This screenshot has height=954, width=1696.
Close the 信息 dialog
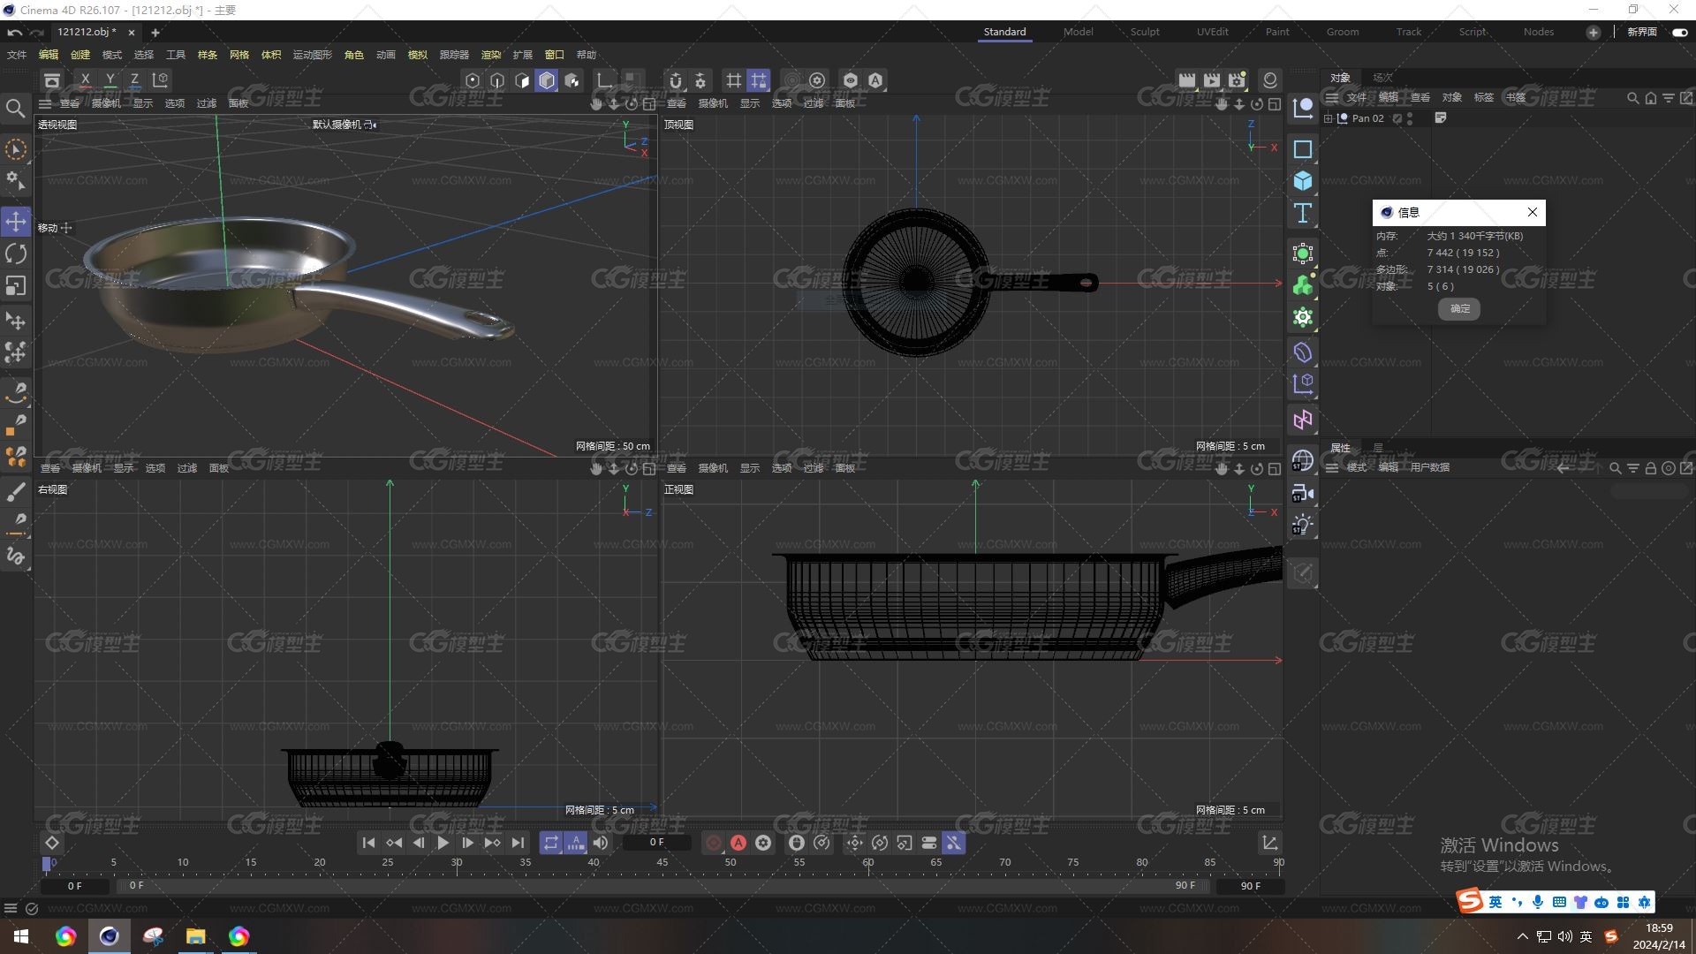pos(1533,212)
